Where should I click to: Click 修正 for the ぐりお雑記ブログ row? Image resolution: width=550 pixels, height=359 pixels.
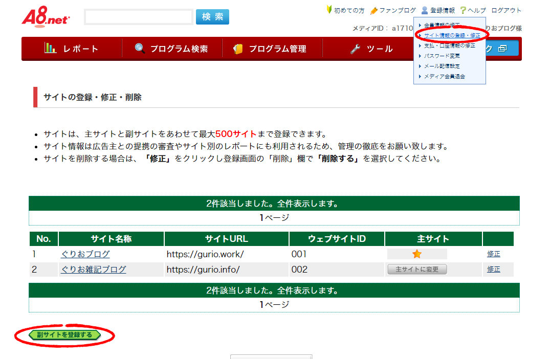tap(493, 270)
